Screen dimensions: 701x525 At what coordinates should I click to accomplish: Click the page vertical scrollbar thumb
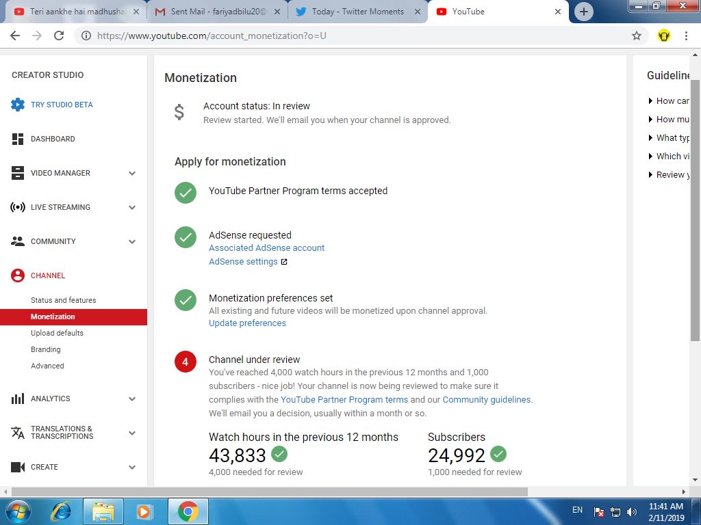click(x=695, y=211)
